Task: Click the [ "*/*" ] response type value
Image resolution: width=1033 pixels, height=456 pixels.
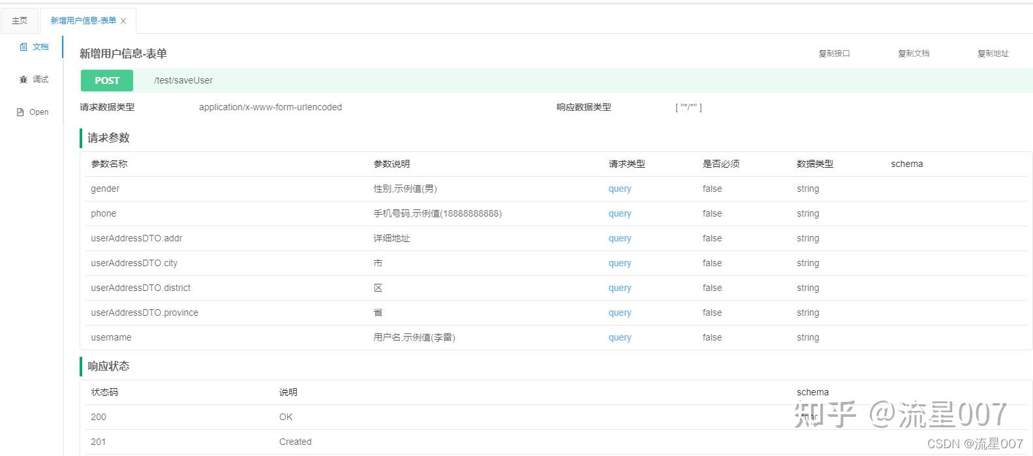Action: (688, 107)
